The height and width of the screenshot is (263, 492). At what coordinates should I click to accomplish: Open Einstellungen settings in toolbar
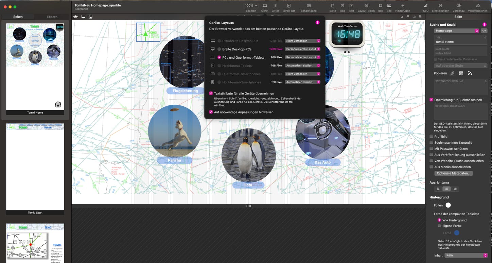coord(440,6)
